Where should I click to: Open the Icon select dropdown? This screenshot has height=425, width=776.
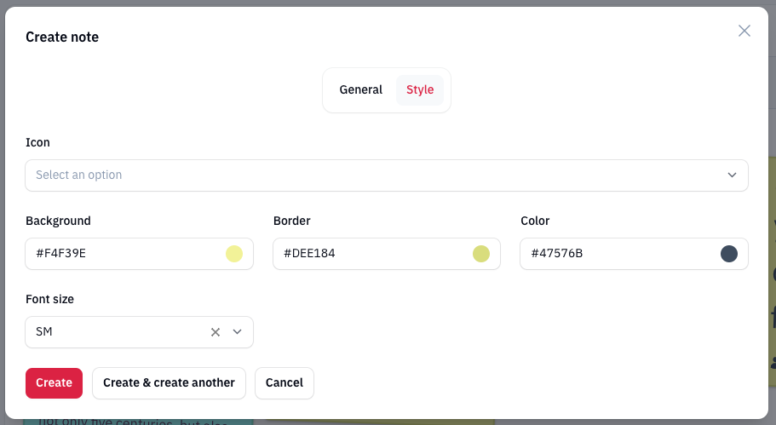pyautogui.click(x=387, y=175)
